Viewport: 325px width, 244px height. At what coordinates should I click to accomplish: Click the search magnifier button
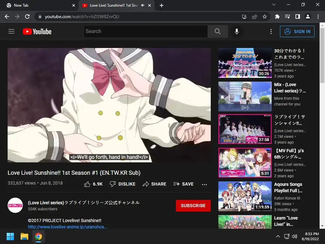(218, 31)
